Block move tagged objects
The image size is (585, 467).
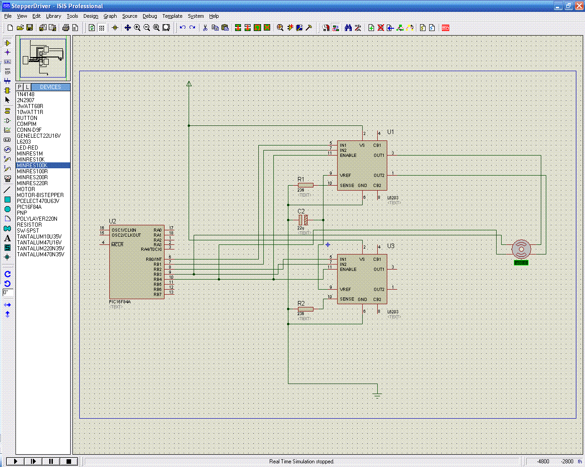247,28
